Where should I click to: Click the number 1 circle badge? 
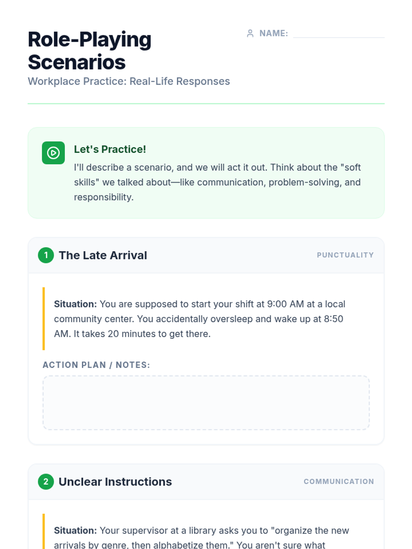point(46,255)
